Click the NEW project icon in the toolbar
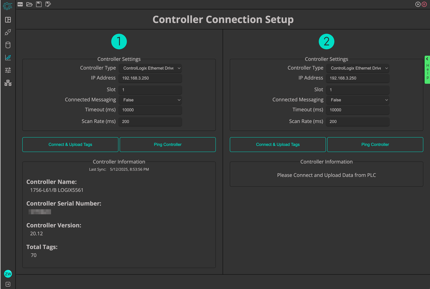Screen dimensions: 430x289 [20, 4]
